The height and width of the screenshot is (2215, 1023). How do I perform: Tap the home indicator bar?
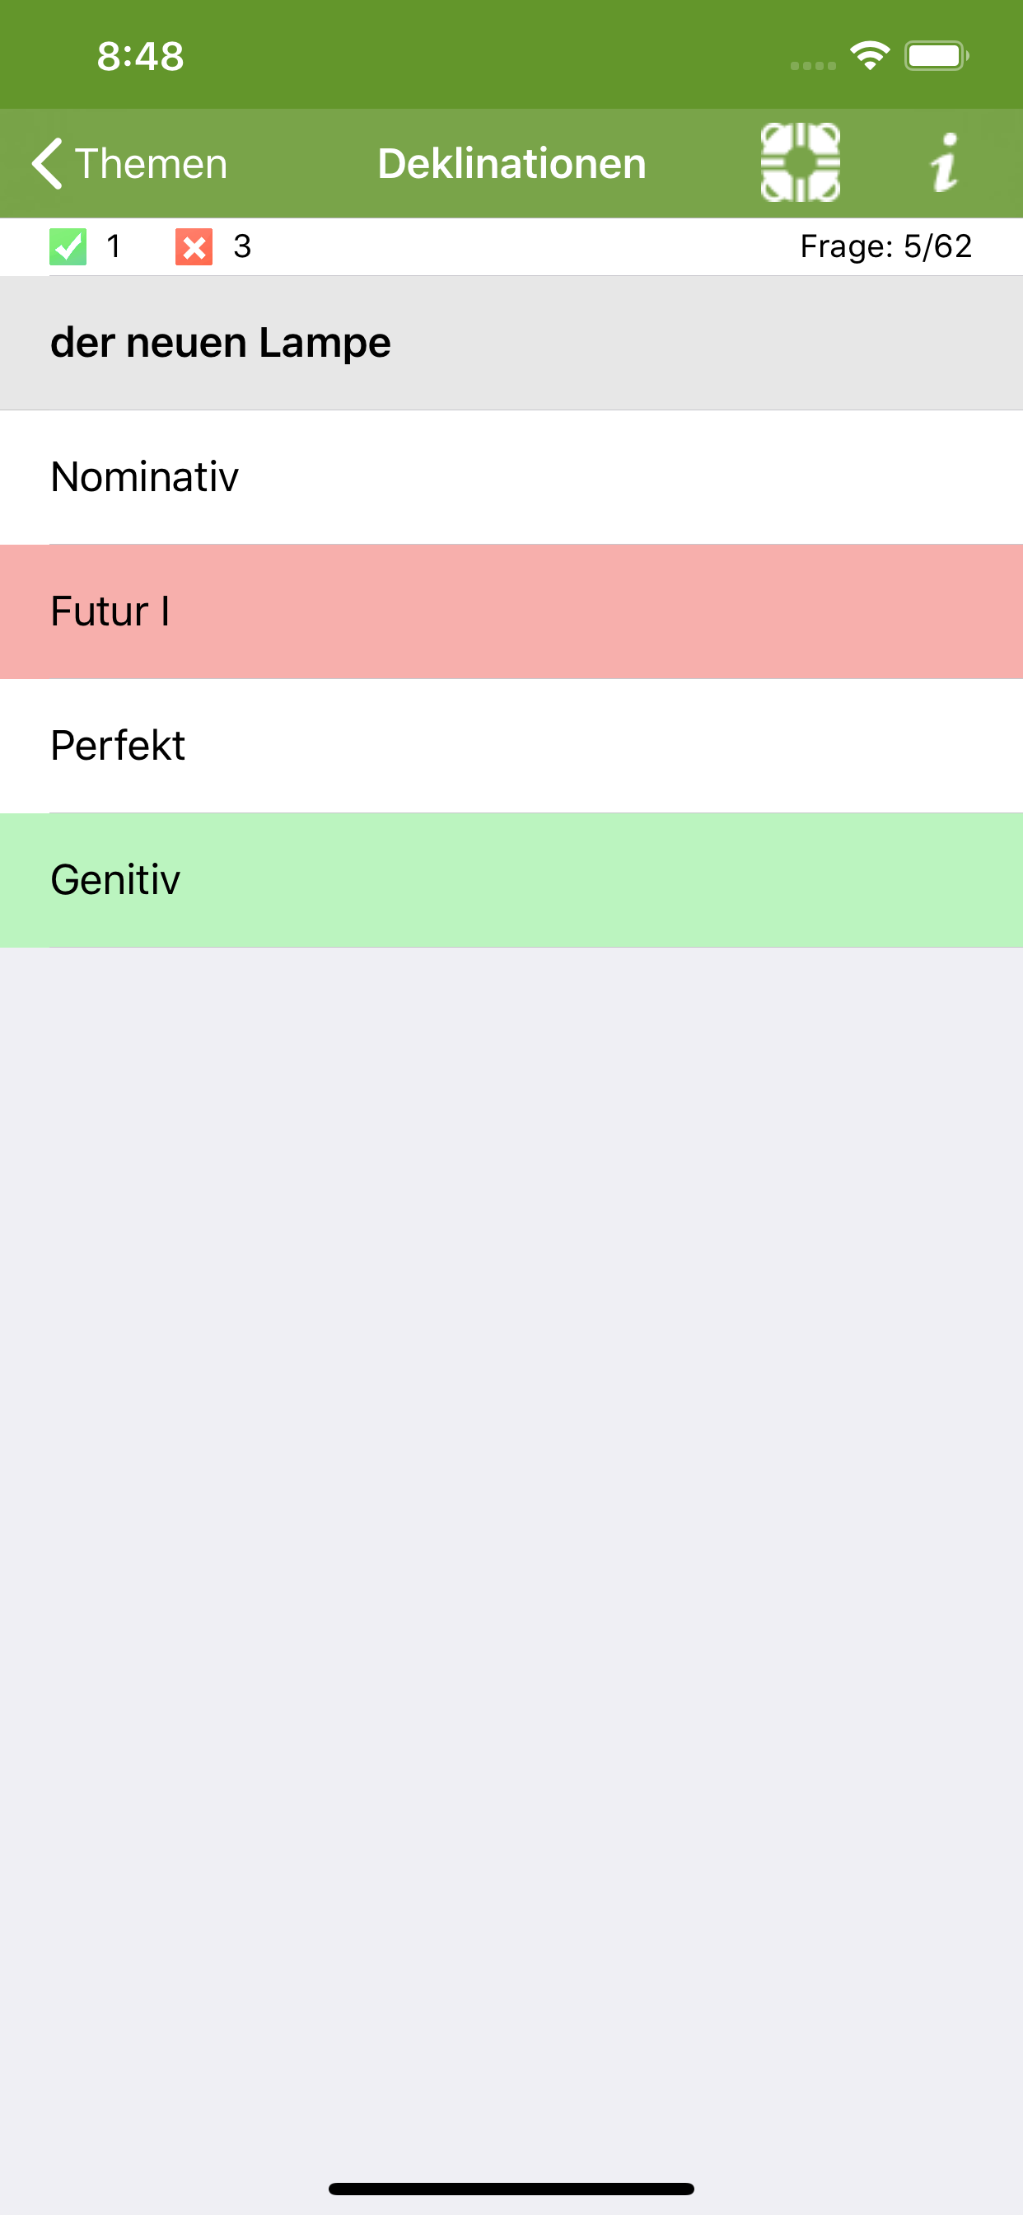(511, 2189)
